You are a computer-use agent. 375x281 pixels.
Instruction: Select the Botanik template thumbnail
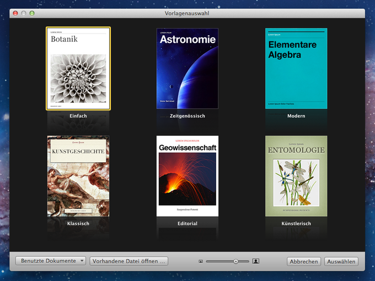point(78,68)
